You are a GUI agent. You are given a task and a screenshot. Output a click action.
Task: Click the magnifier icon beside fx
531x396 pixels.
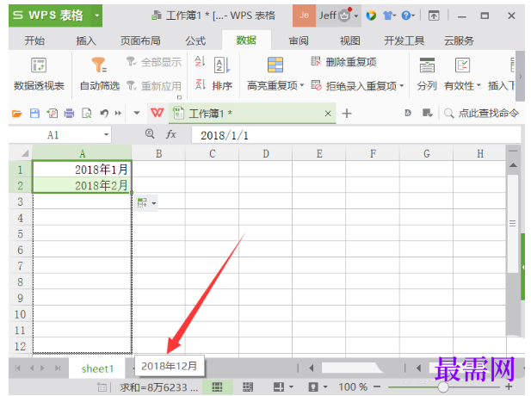click(150, 133)
